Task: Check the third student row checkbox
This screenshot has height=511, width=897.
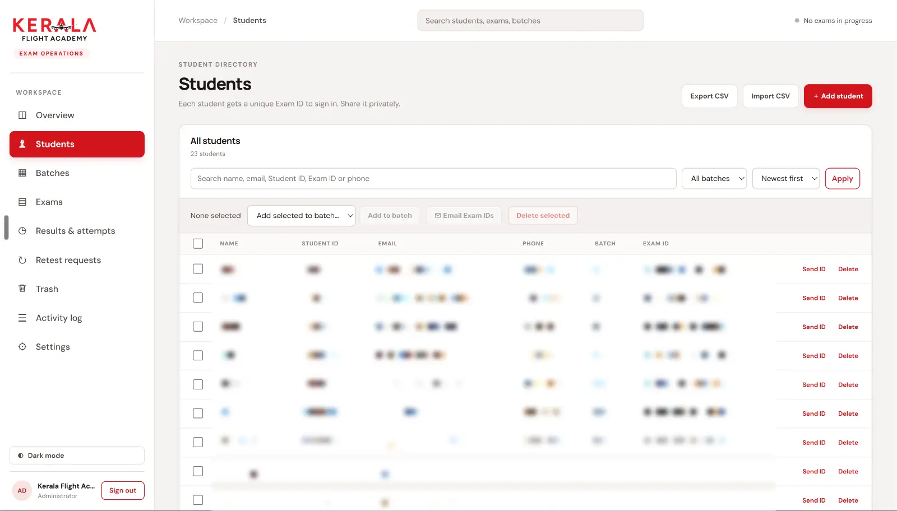Action: click(198, 327)
